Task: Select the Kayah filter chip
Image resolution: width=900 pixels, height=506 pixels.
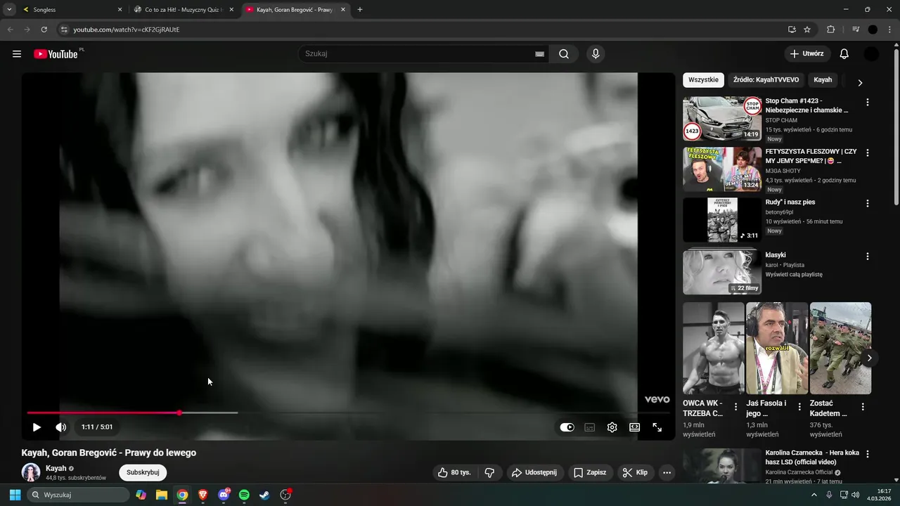Action: pos(823,80)
